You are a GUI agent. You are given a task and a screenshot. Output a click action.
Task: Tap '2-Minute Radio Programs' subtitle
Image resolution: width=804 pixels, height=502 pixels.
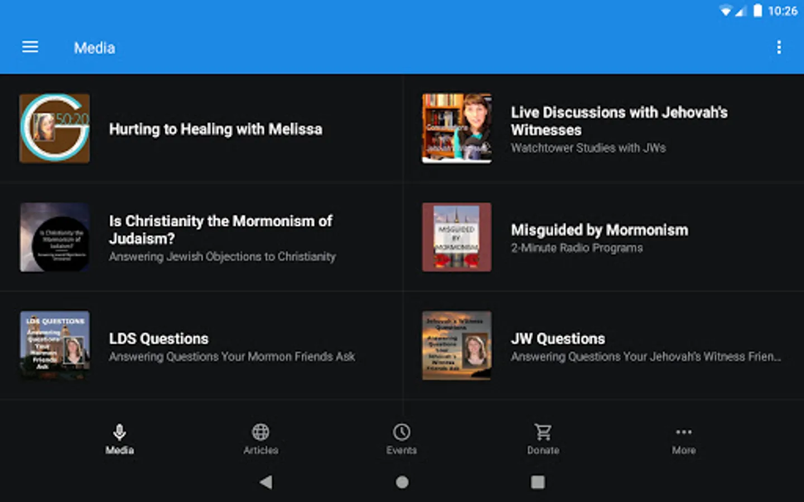(x=577, y=248)
